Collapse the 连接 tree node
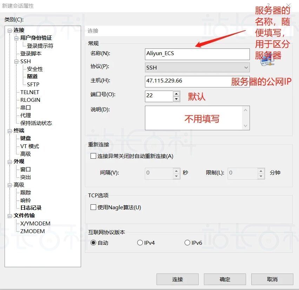This screenshot has width=299, height=290. 9,31
